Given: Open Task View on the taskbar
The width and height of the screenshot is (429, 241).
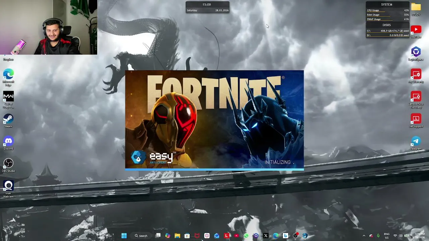Looking at the screenshot, I should click(x=158, y=236).
